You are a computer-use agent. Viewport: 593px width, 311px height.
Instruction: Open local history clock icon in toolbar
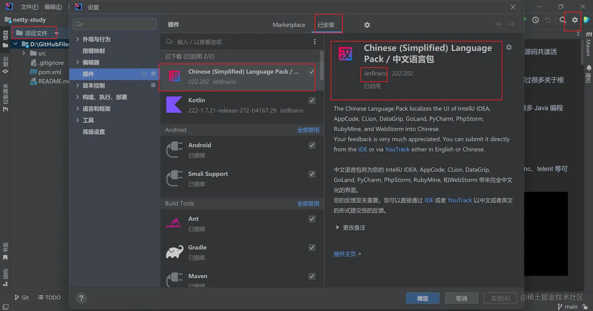[535, 20]
